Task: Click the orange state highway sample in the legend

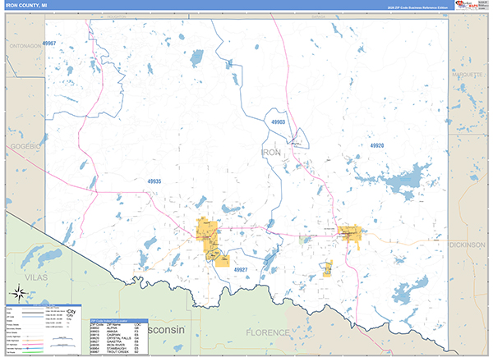Action: pyautogui.click(x=33, y=341)
